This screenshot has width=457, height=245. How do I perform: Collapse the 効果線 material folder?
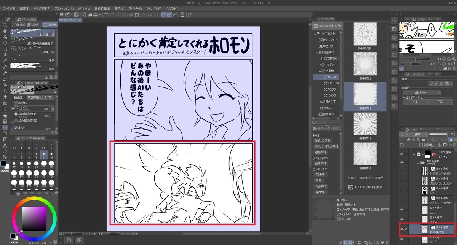(320, 71)
